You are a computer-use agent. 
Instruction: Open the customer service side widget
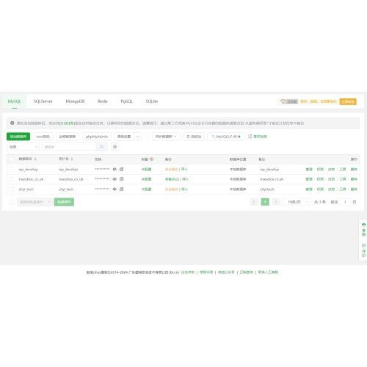coord(363,230)
